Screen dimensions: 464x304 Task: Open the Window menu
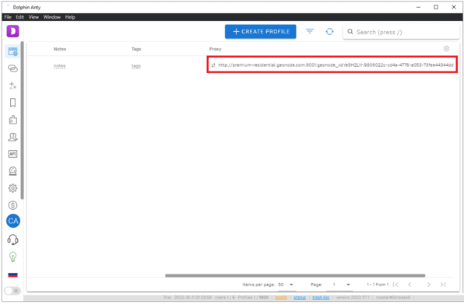52,17
